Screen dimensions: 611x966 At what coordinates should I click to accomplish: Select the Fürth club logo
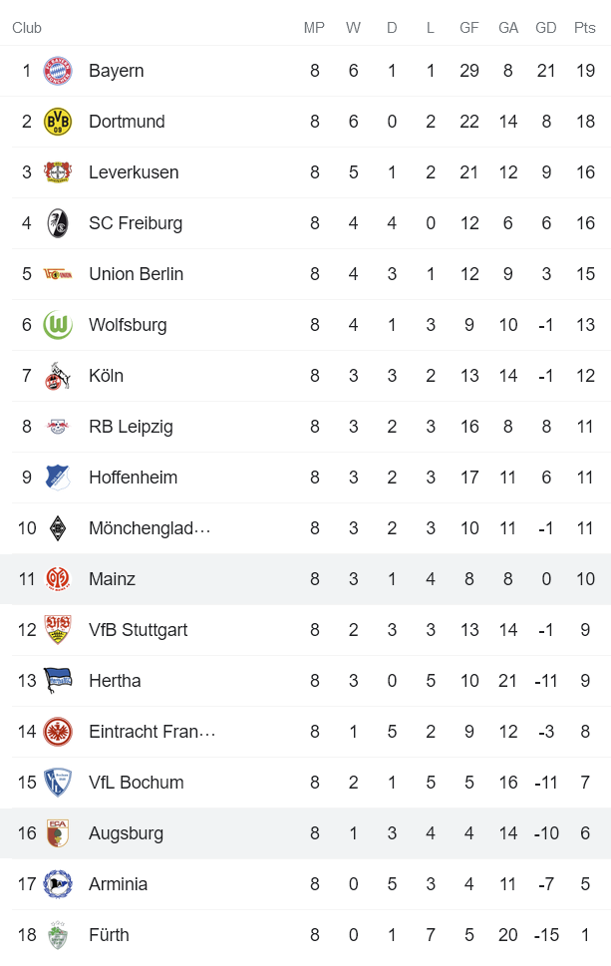coord(58,935)
